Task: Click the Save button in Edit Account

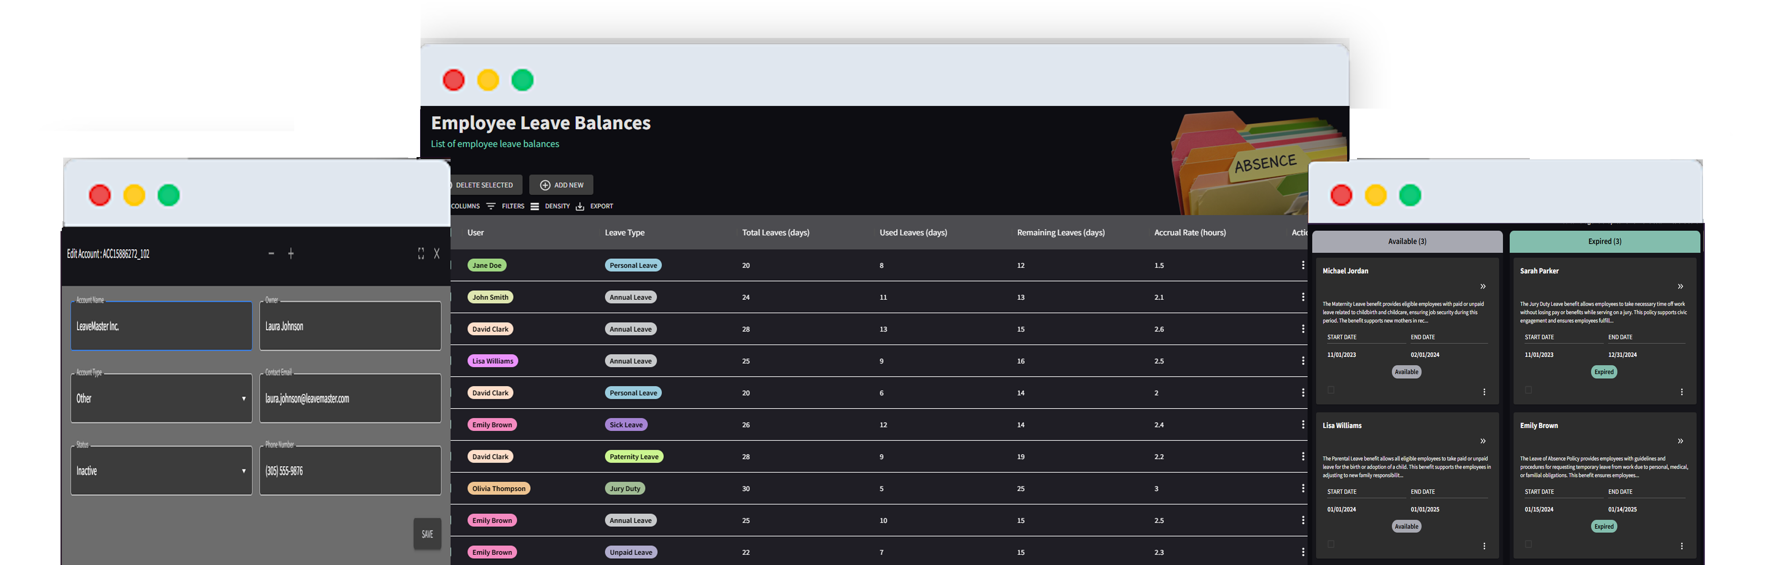Action: (x=427, y=534)
